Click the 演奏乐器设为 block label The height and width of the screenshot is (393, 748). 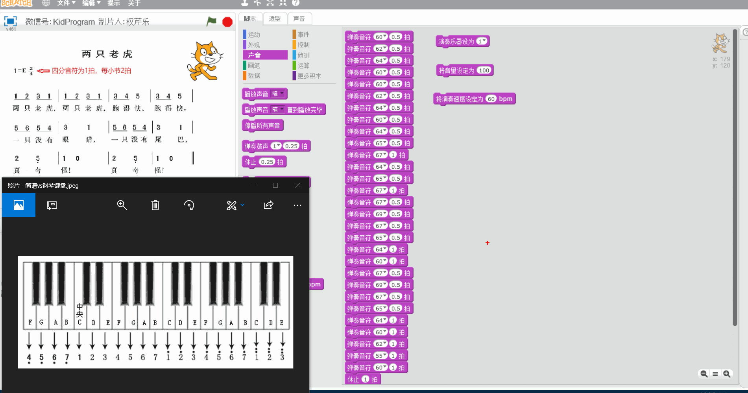pos(456,41)
